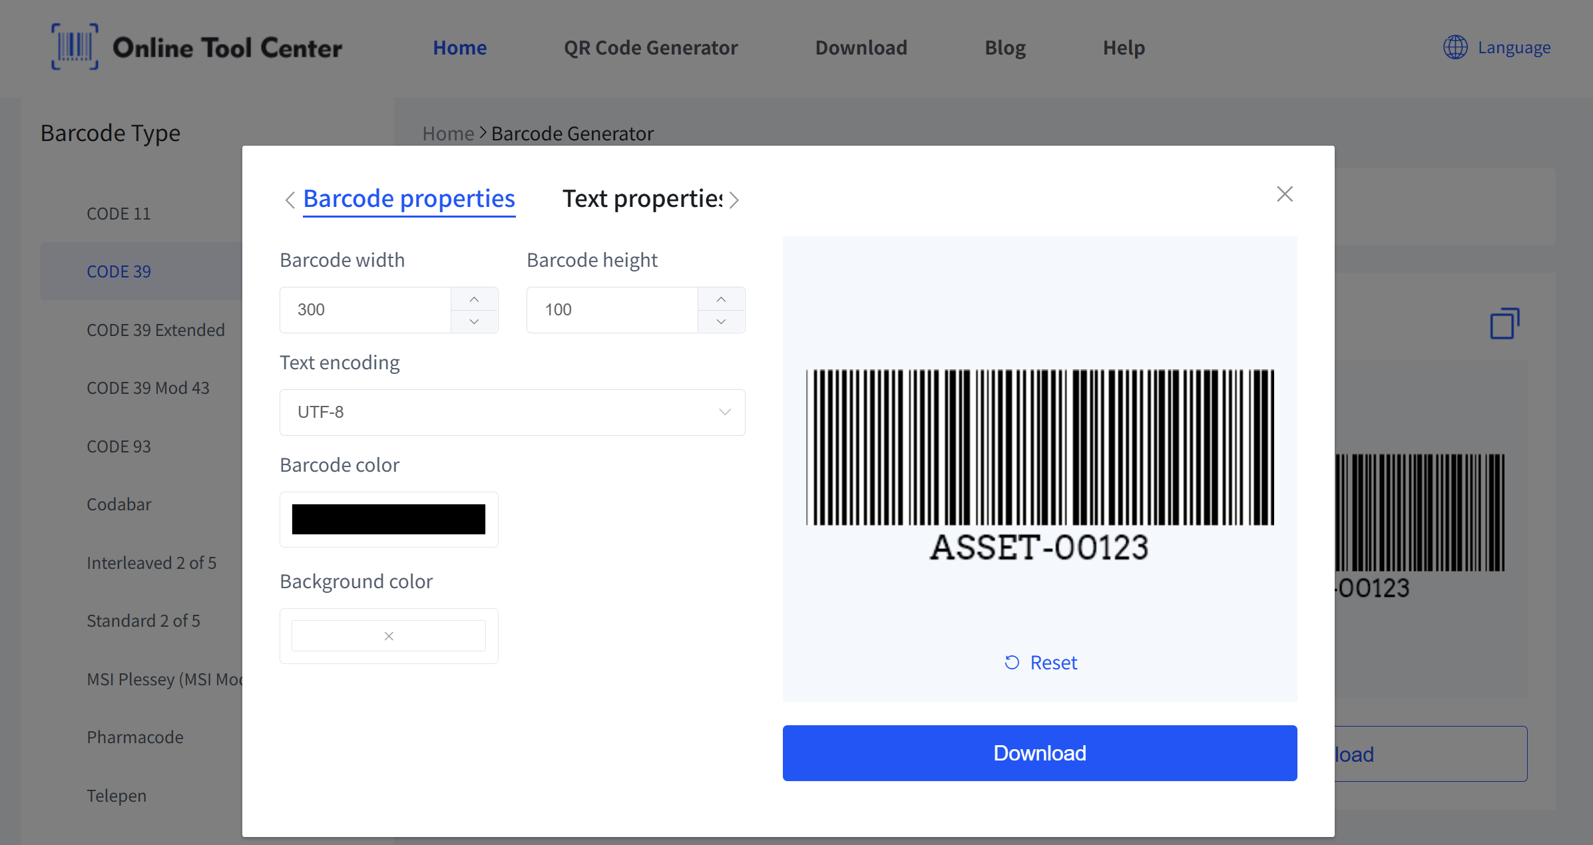Increase barcode height with up arrow
This screenshot has width=1593, height=845.
click(721, 299)
